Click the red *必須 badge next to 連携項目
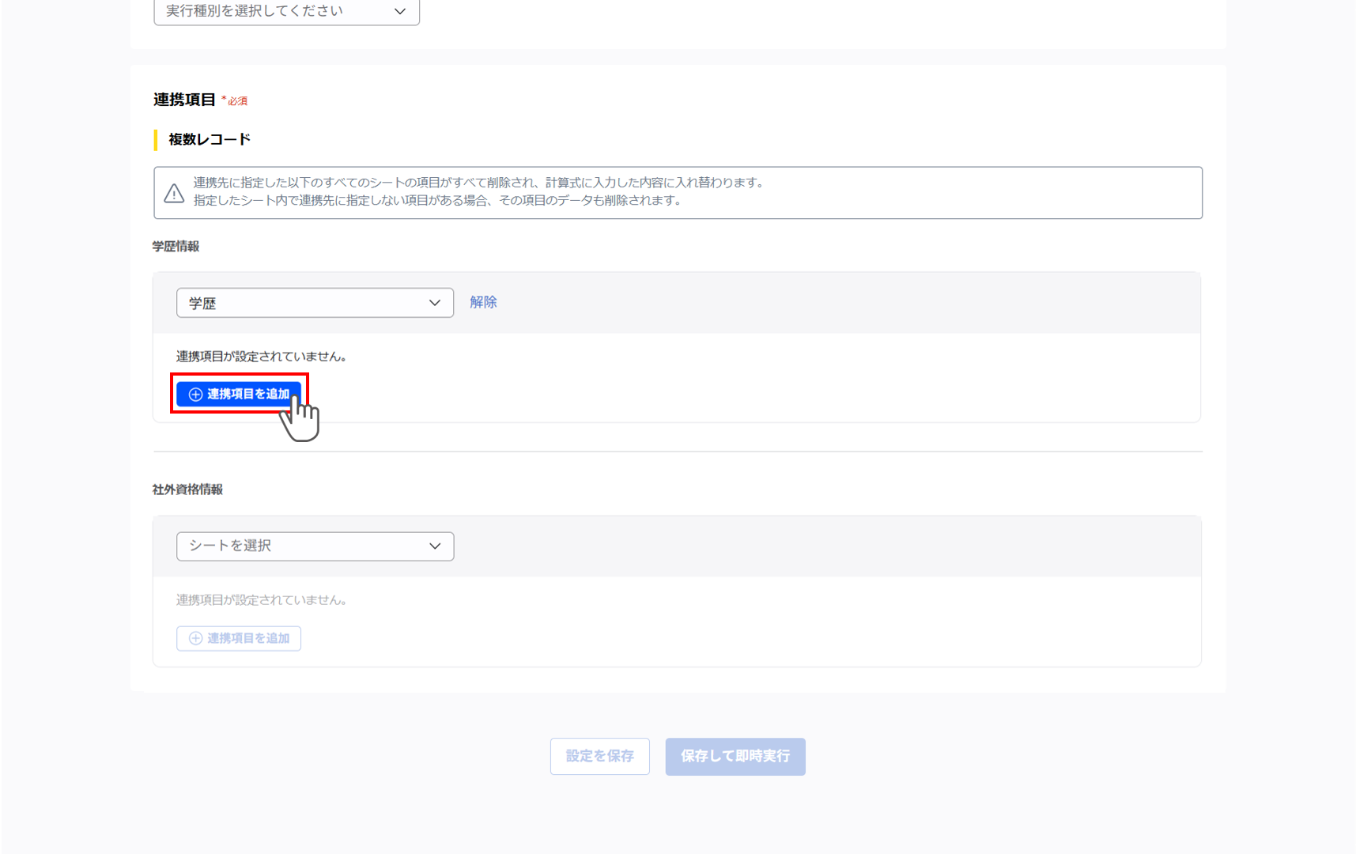Screen dimensions: 1356x854 (234, 100)
